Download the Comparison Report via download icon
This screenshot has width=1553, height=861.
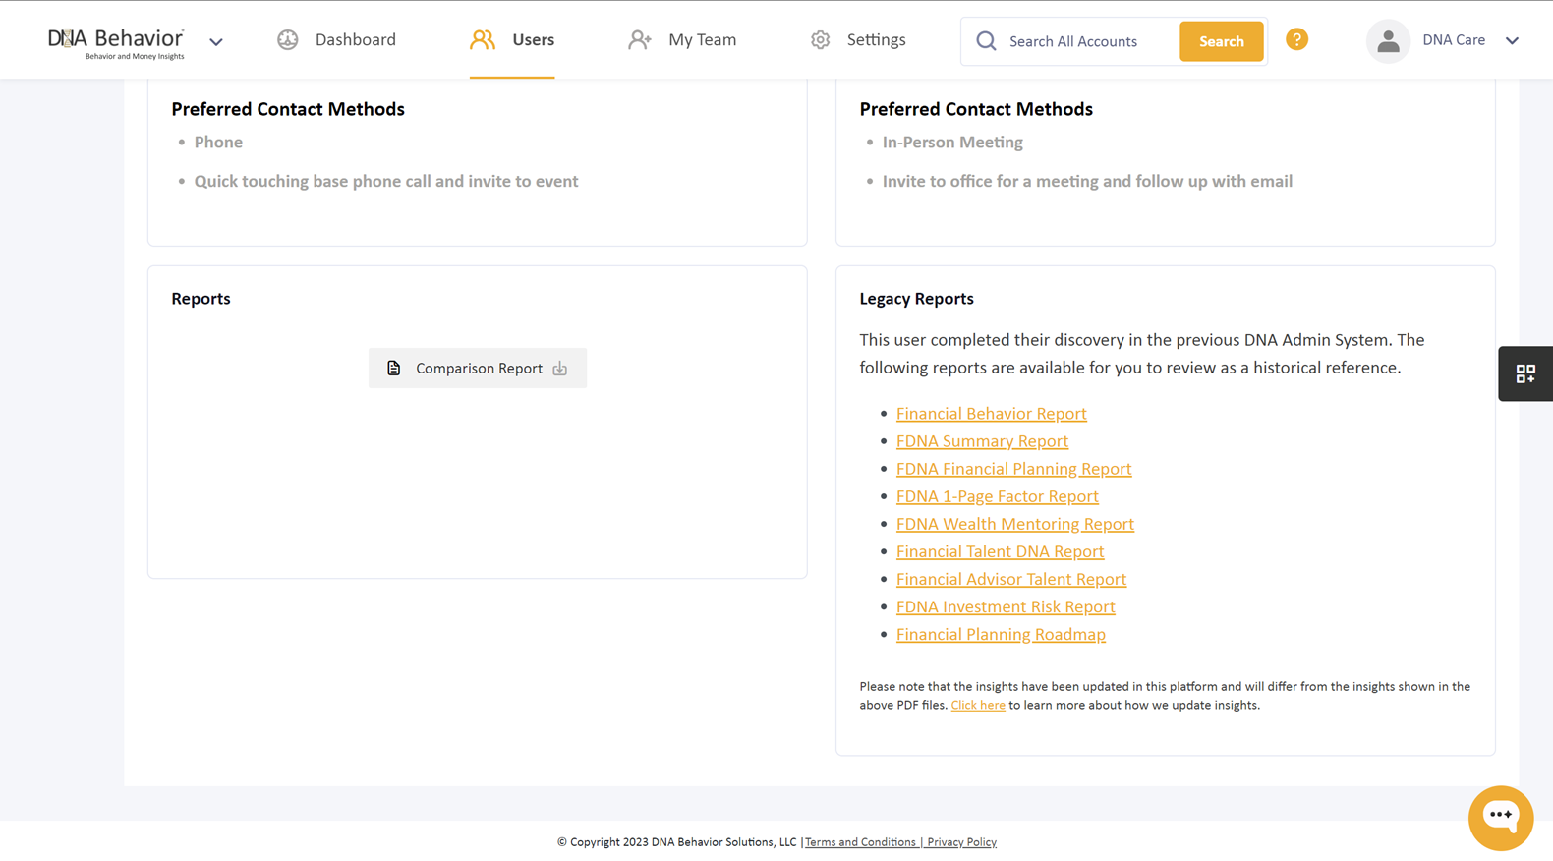point(560,368)
